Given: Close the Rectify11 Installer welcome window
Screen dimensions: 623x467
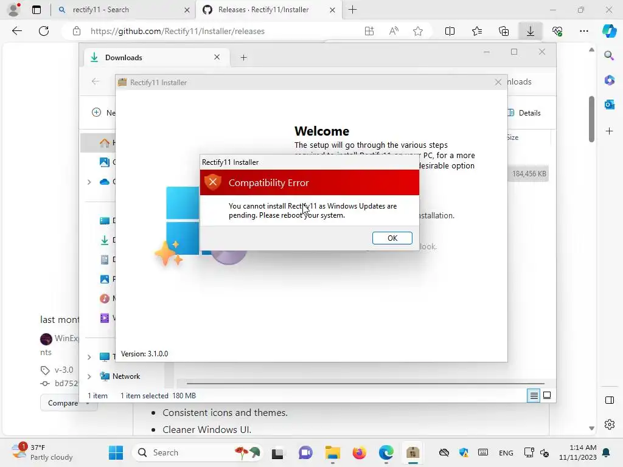Looking at the screenshot, I should point(498,82).
